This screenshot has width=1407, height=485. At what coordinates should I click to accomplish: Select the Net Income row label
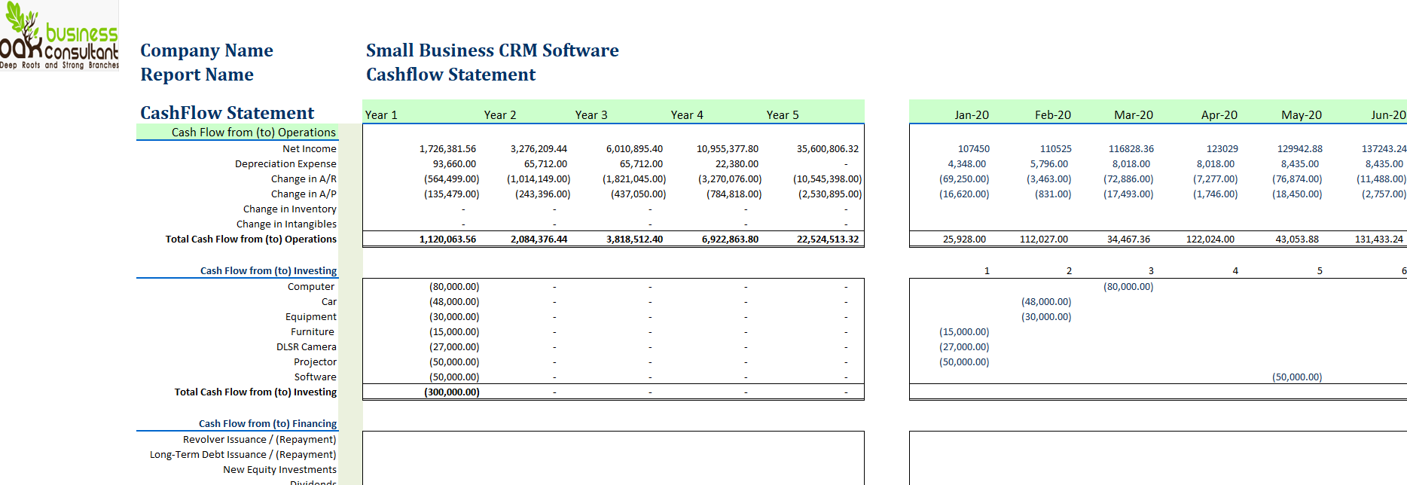(x=310, y=149)
